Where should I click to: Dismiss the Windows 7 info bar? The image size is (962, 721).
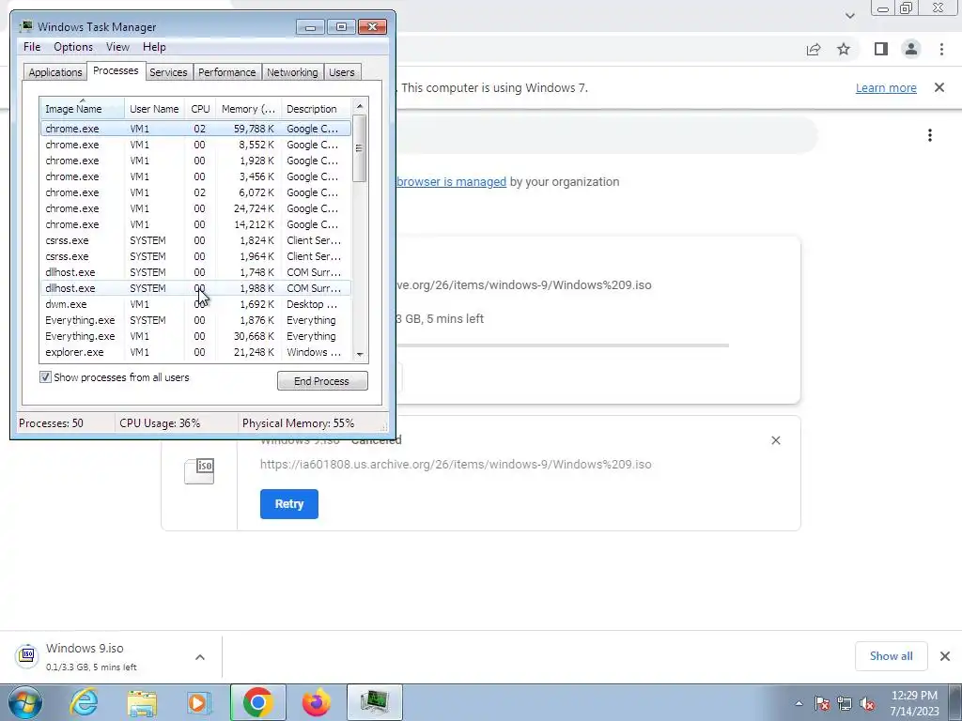[x=939, y=87]
